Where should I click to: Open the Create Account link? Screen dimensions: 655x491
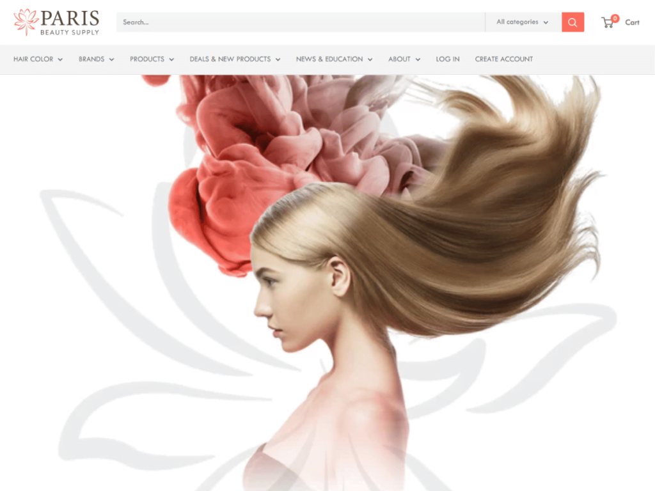[x=504, y=59]
